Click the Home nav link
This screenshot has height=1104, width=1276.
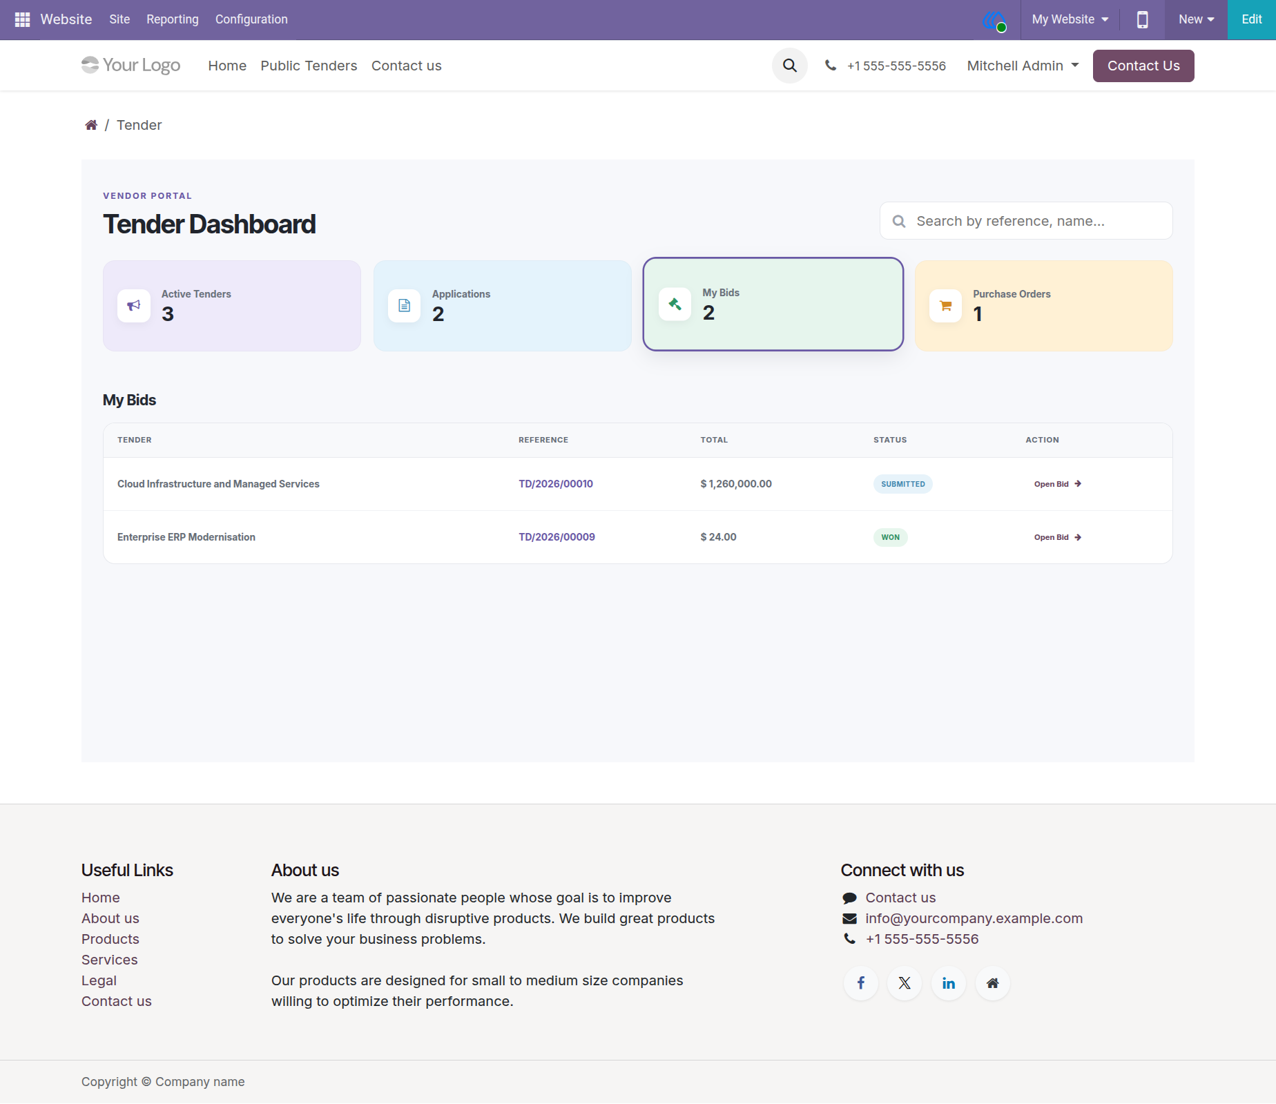point(227,66)
